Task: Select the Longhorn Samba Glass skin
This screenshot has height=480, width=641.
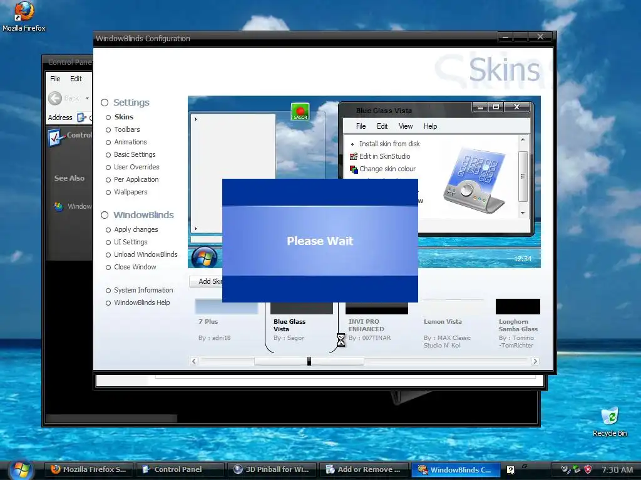Action: tap(518, 324)
